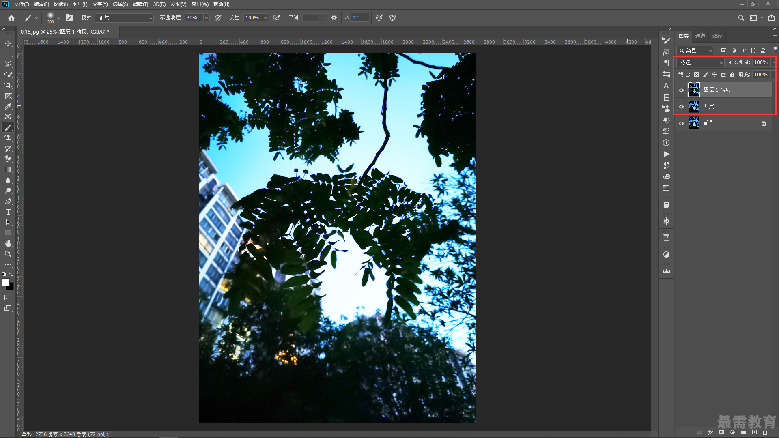Select the Horizontal Type tool
The image size is (779, 438).
coord(8,212)
